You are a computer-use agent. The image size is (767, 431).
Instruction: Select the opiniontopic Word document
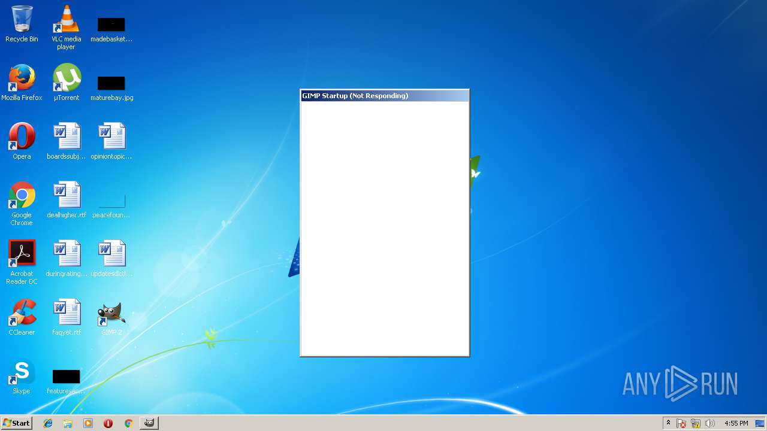tap(111, 141)
